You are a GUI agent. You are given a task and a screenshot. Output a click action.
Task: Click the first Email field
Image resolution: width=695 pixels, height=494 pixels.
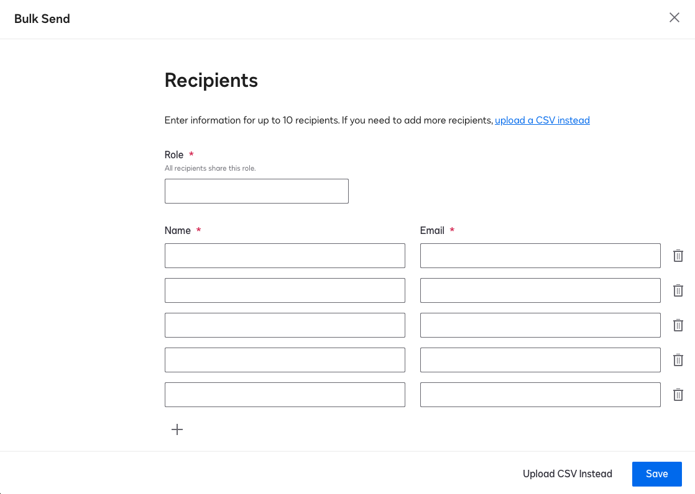point(540,256)
